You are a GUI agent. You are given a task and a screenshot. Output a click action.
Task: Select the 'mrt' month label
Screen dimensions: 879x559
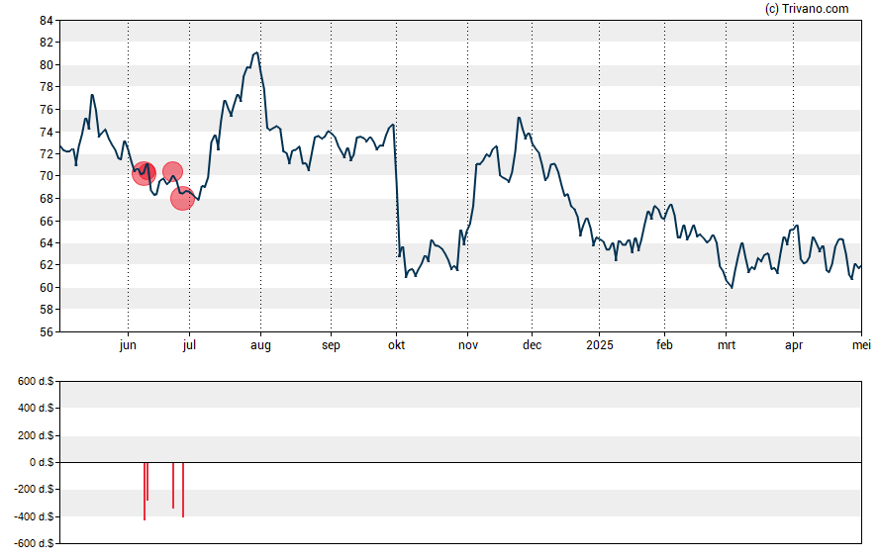pyautogui.click(x=727, y=345)
